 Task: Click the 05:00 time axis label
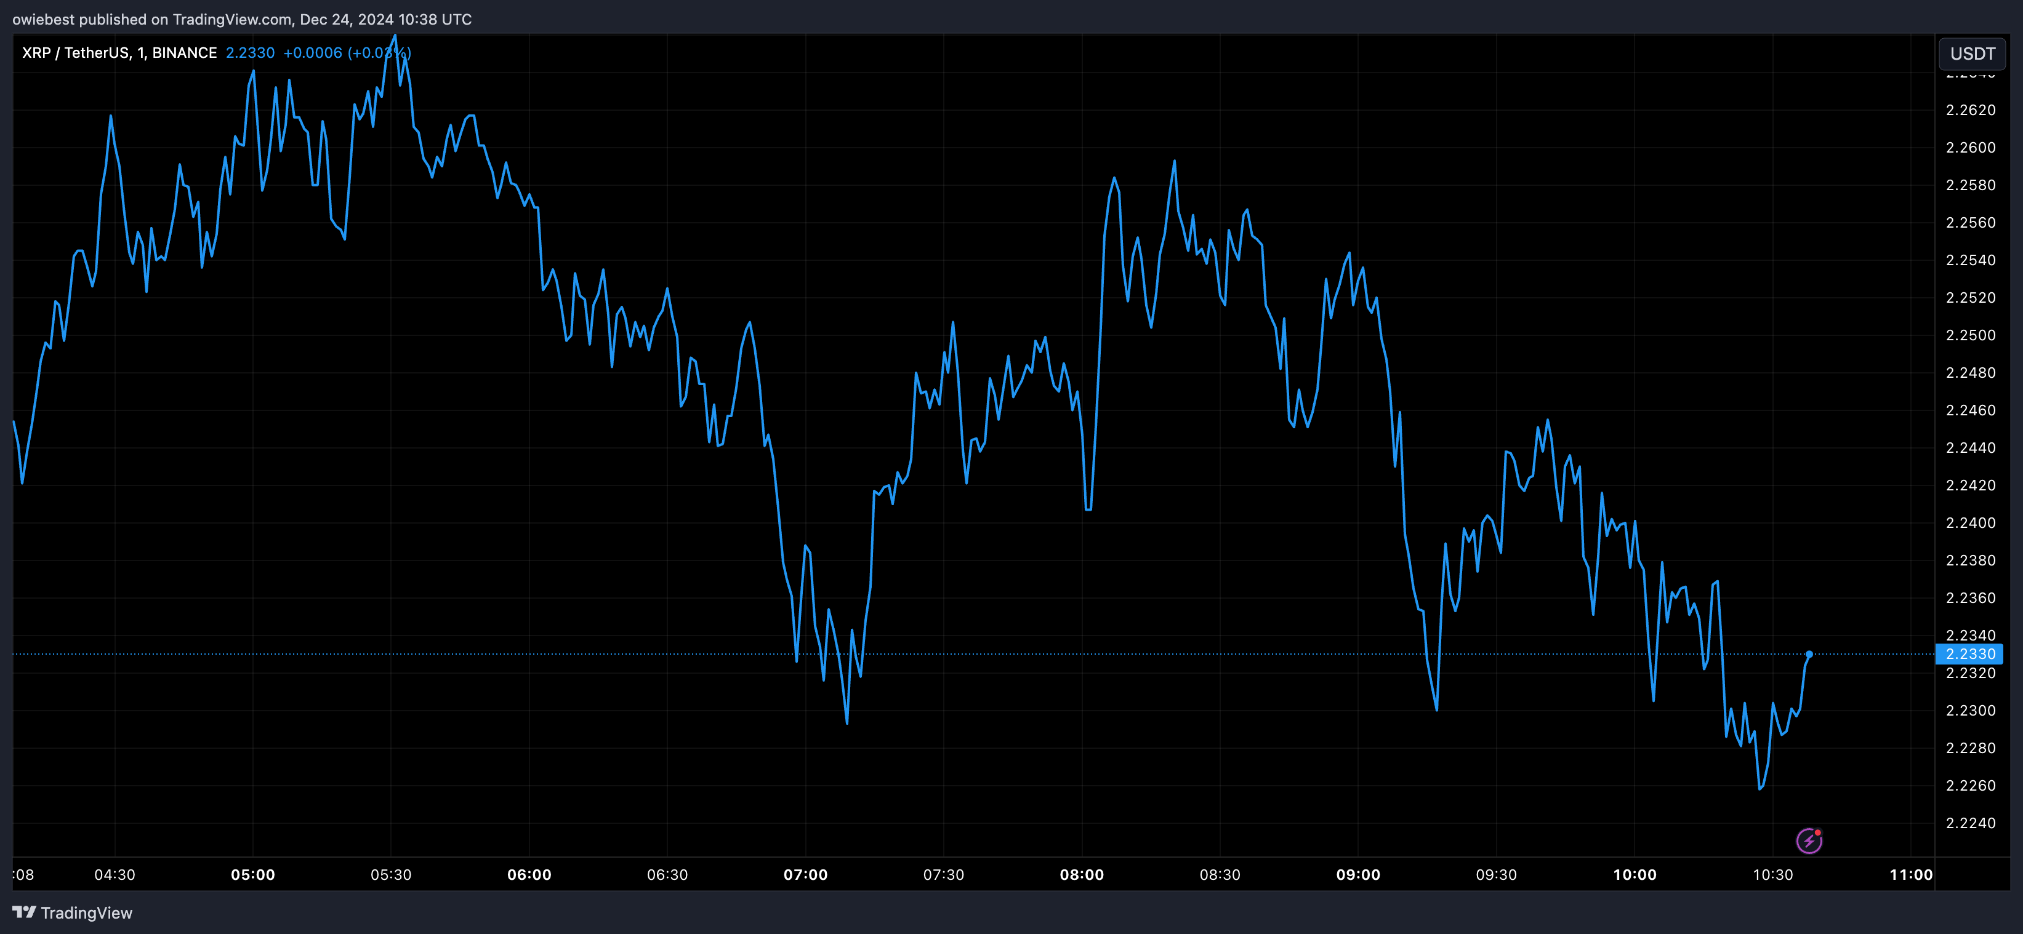[x=253, y=874]
